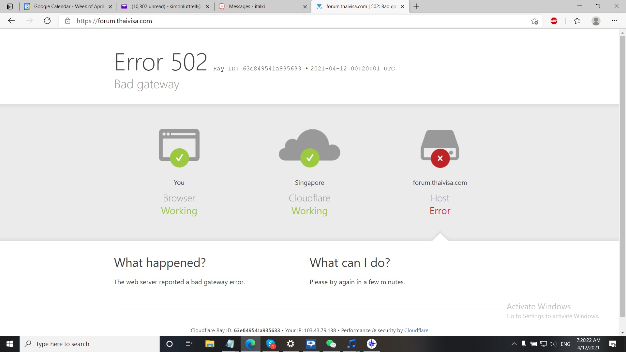
Task: Open the Settings gear taskbar app
Action: coord(291,344)
